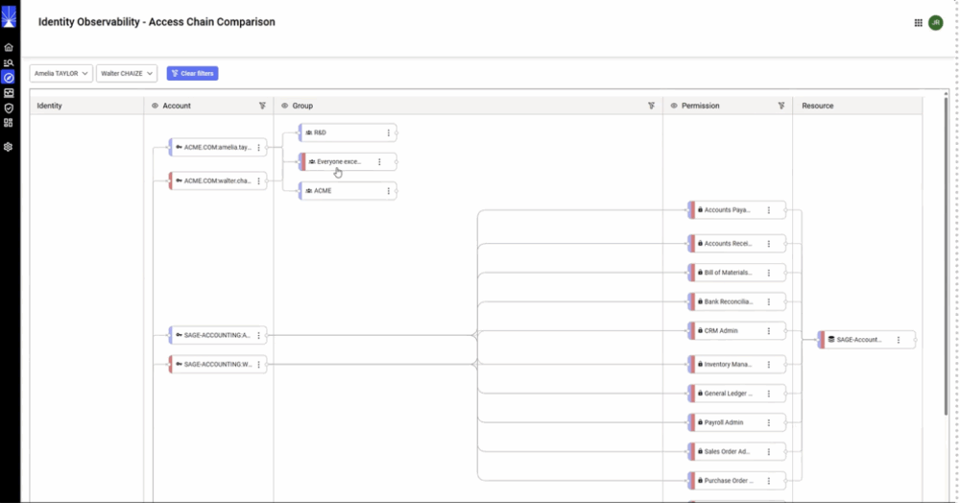Open the shield icon in the sidebar

click(x=9, y=108)
